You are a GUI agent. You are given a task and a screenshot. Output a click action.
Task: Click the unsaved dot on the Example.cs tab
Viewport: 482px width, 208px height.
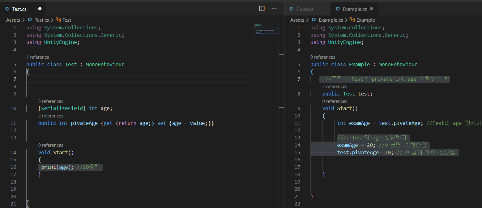(371, 9)
